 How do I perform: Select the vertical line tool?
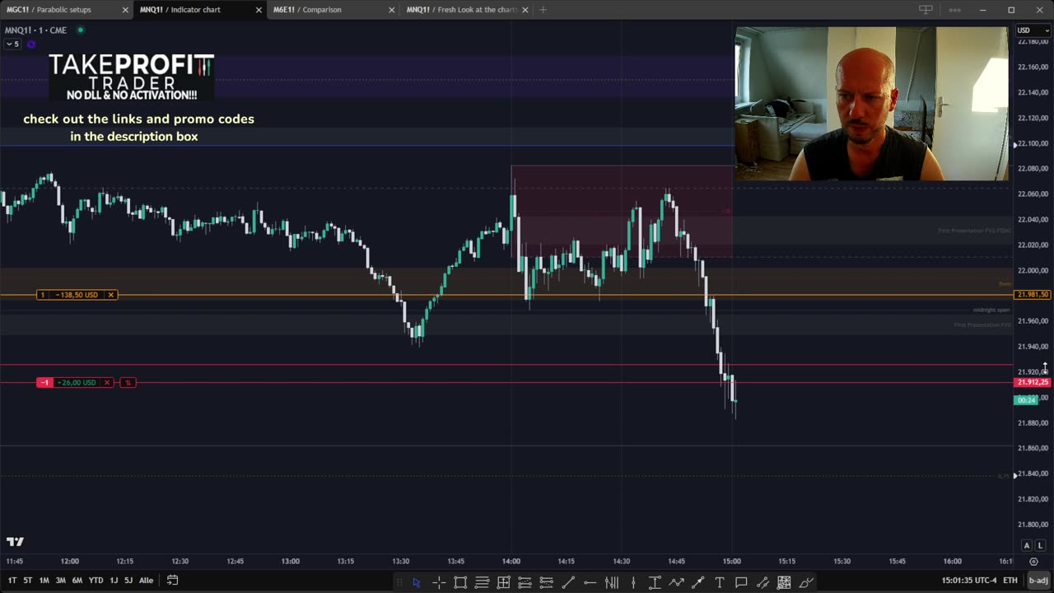coord(633,582)
